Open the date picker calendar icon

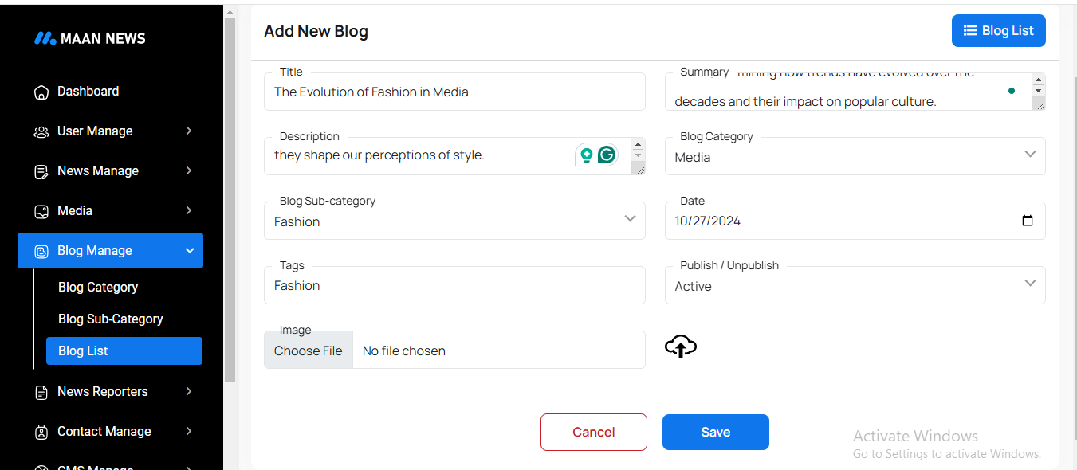pyautogui.click(x=1028, y=221)
